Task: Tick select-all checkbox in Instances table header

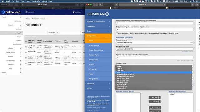Action: pos(26,41)
